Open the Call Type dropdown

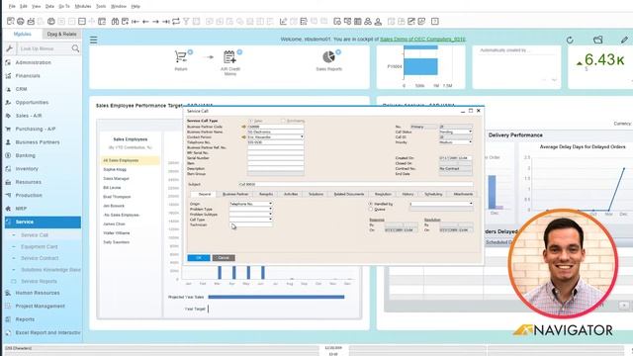[270, 220]
